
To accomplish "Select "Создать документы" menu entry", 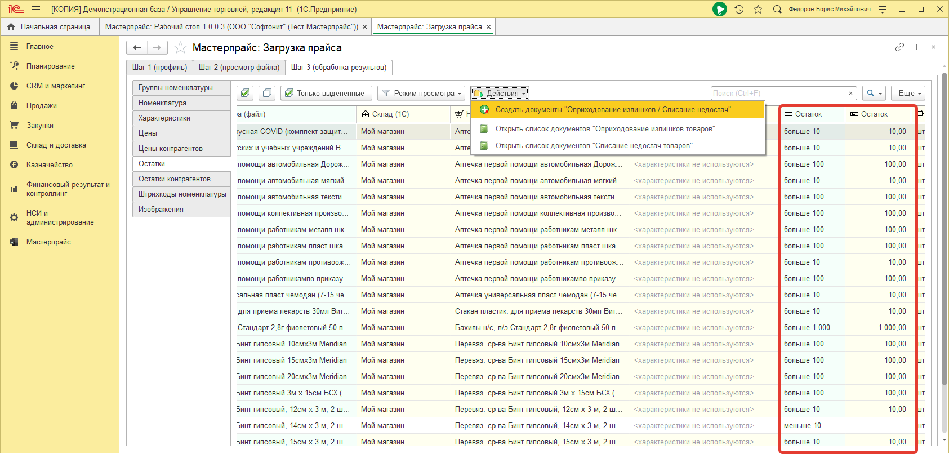I will 613,110.
